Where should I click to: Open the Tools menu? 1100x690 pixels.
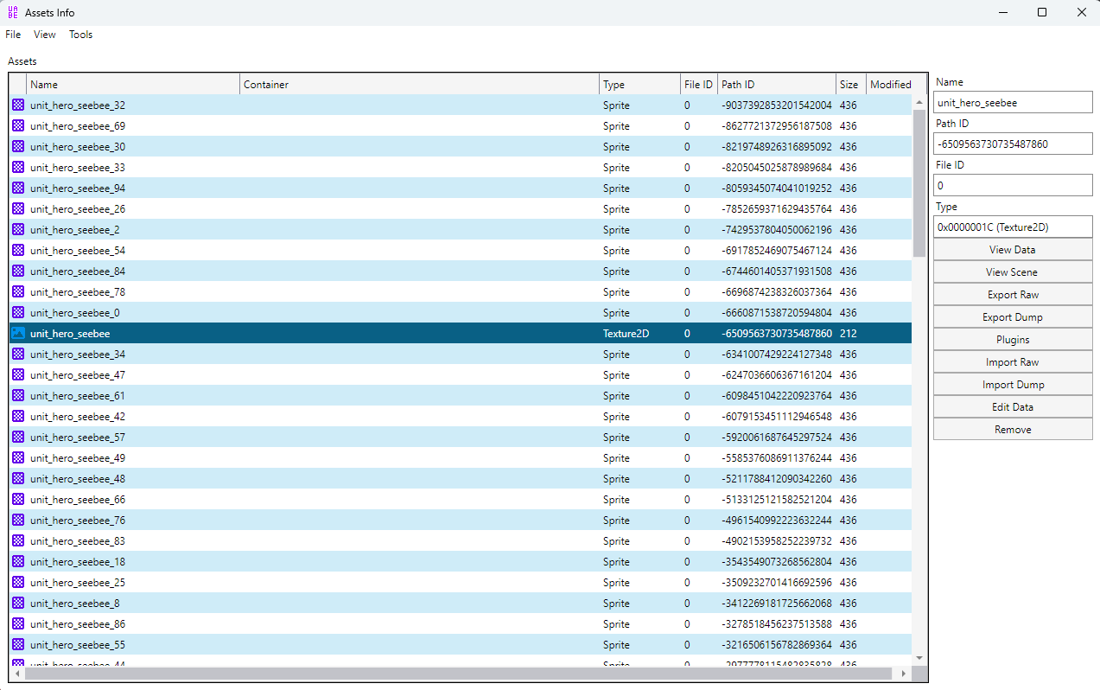pos(80,35)
